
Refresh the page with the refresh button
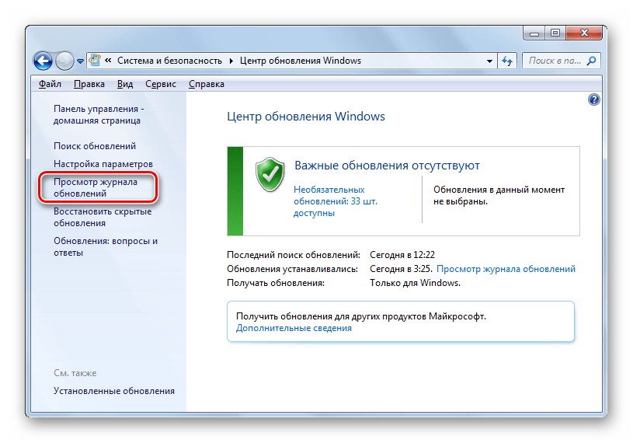[507, 61]
